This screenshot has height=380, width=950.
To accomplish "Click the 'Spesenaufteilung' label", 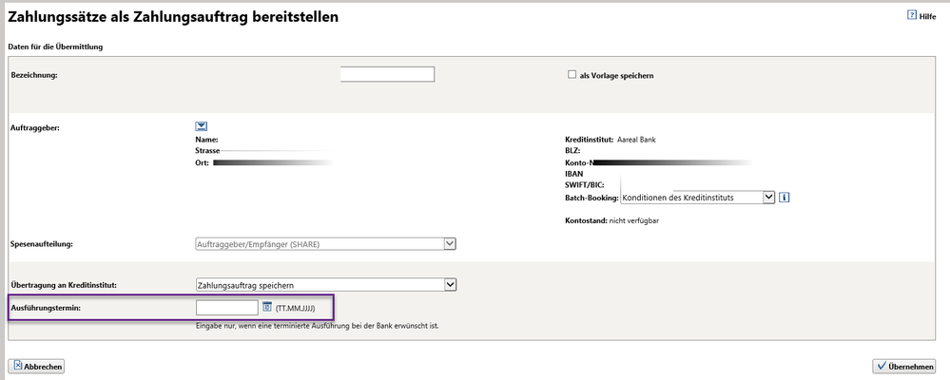I will 42,244.
